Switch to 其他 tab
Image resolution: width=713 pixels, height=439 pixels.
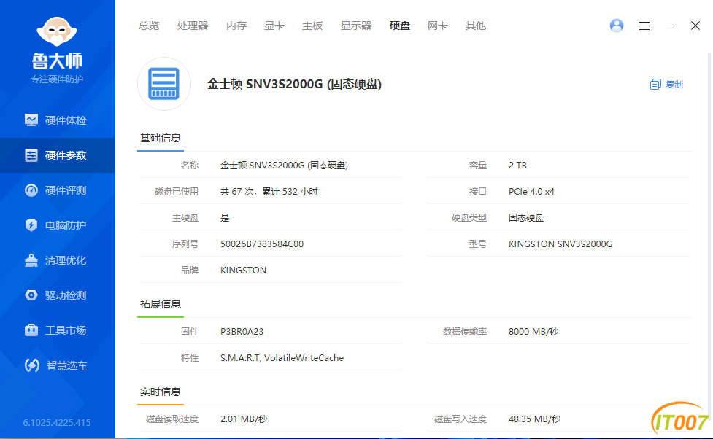[x=476, y=26]
